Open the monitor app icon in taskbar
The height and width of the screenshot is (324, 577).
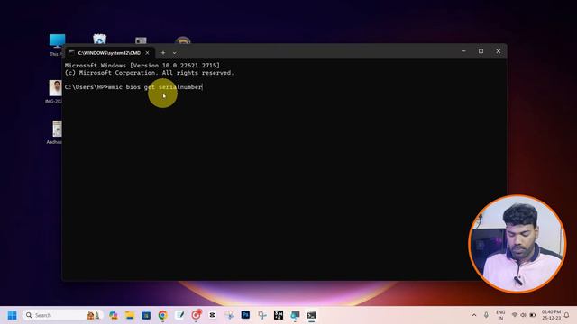[x=295, y=315]
